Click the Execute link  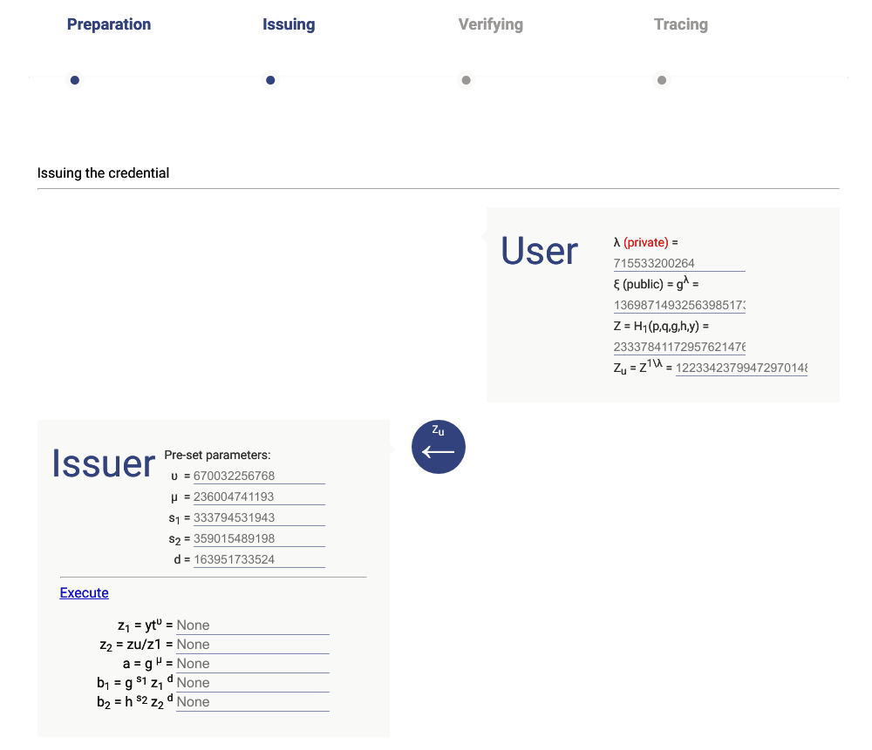(x=85, y=593)
